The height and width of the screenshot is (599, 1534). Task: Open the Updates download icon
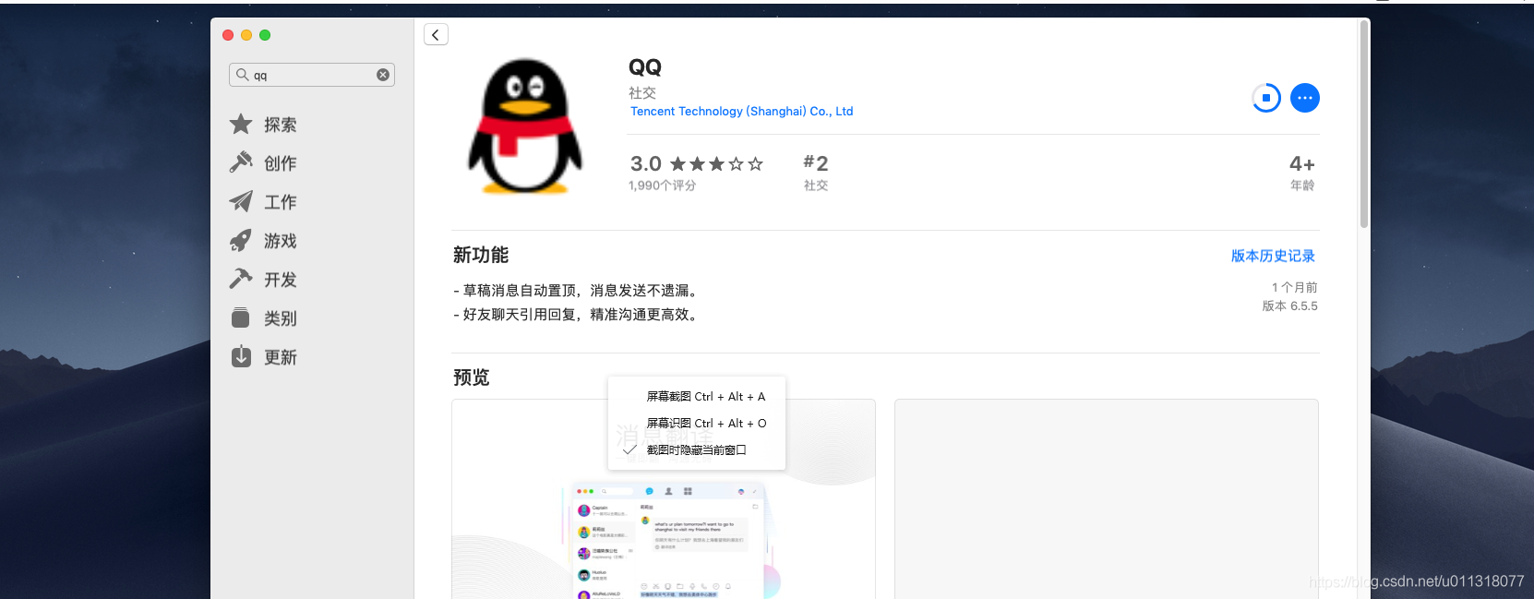click(x=241, y=357)
